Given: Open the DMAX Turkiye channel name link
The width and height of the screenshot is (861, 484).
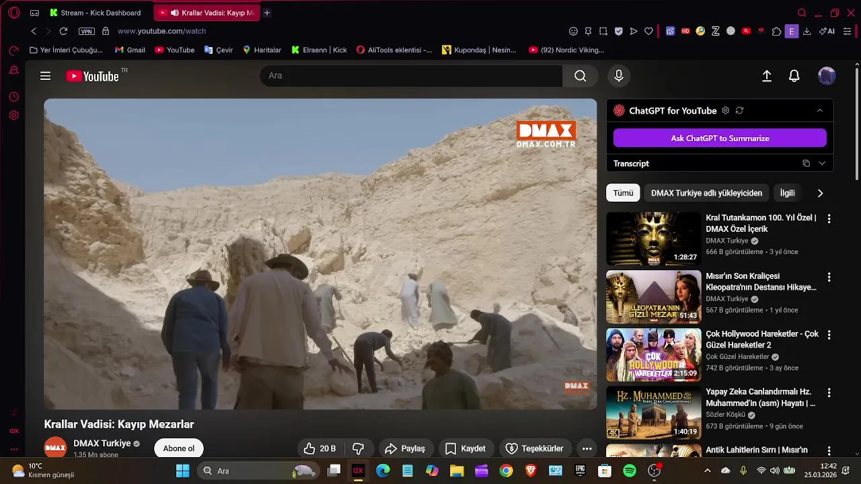Looking at the screenshot, I should coord(102,444).
